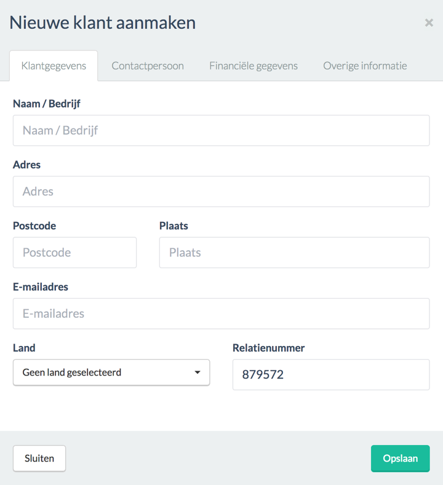Click the caret arrow of the Land selector
Image resolution: width=443 pixels, height=485 pixels.
click(198, 373)
